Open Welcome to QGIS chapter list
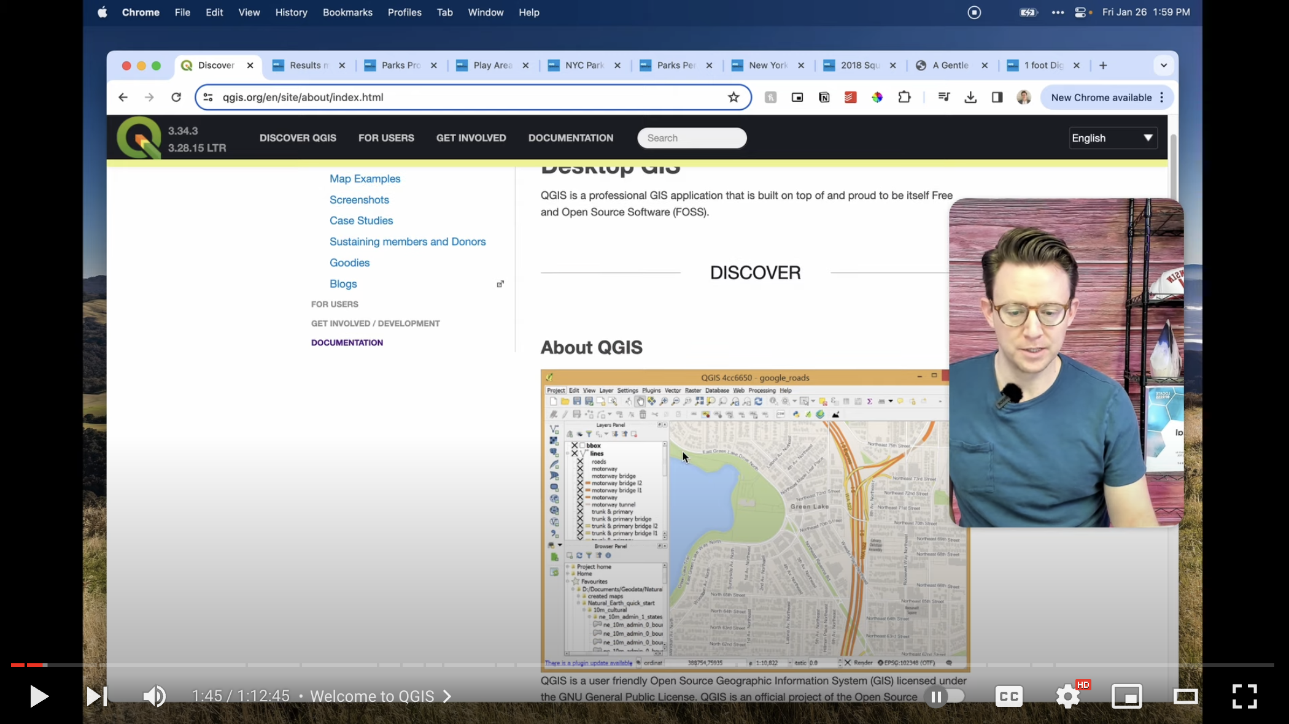Image resolution: width=1289 pixels, height=724 pixels. [x=381, y=696]
